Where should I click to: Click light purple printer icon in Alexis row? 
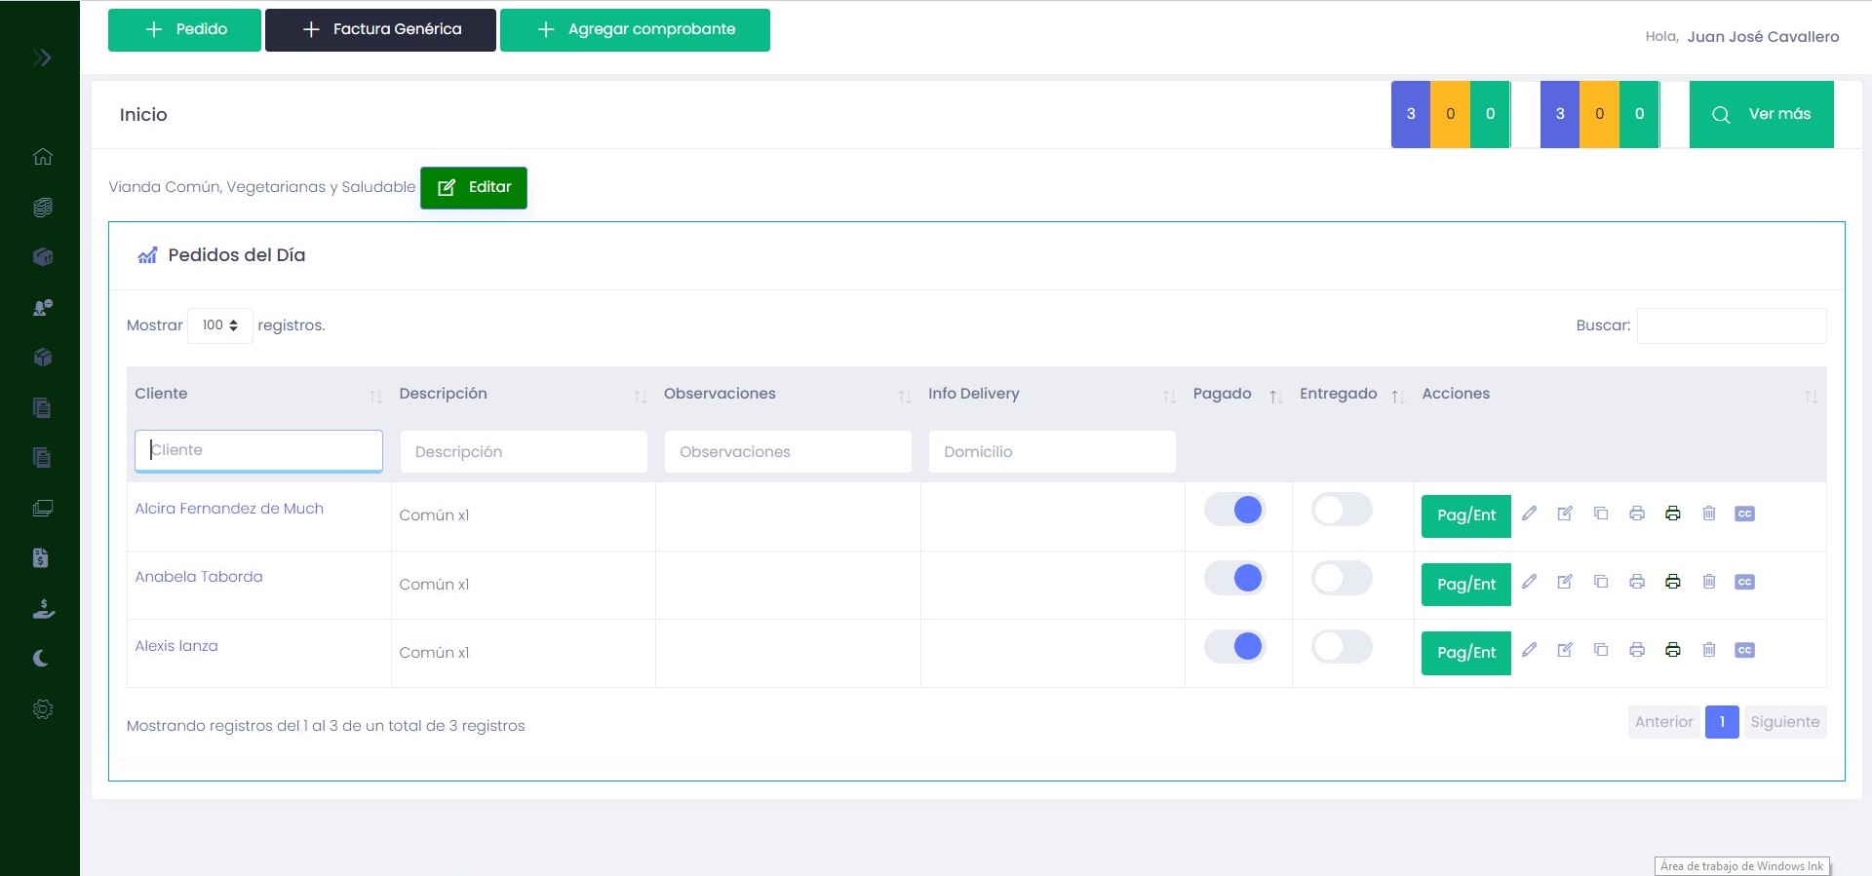(x=1637, y=650)
